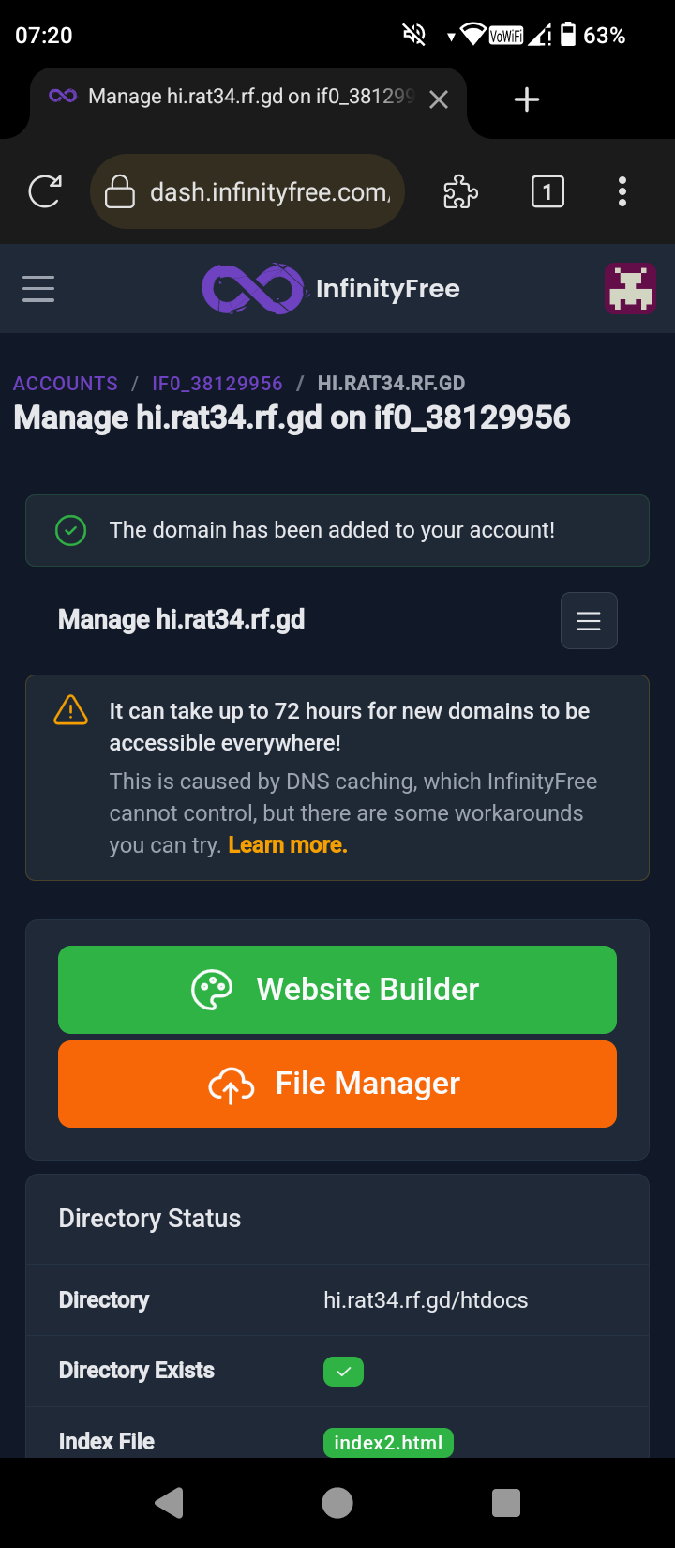Tap the Android back navigation button
This screenshot has width=675, height=1548.
169,1503
